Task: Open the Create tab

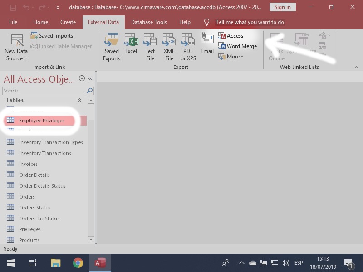Action: 68,22
